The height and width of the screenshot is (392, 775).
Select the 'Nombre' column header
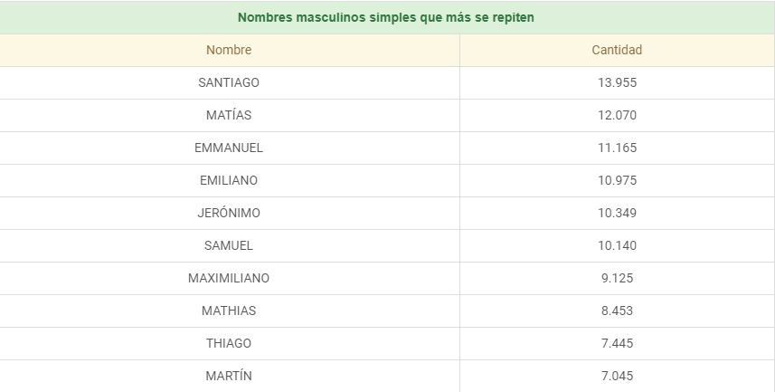coord(229,50)
